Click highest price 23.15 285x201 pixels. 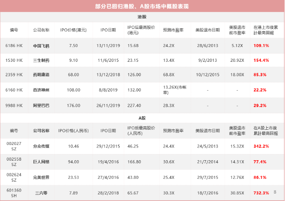(133, 61)
